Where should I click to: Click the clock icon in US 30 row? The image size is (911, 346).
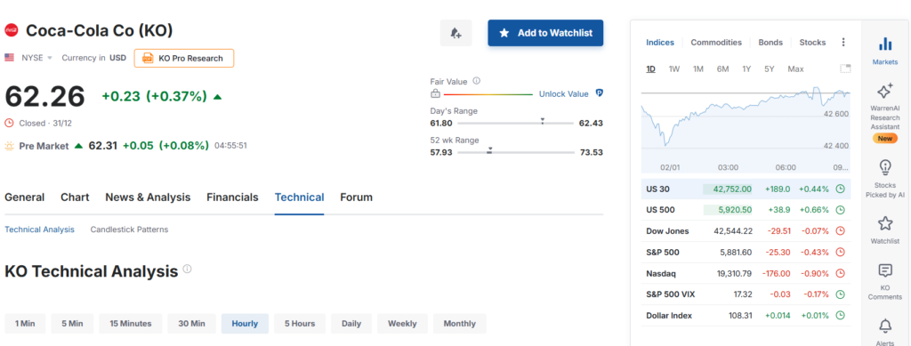pyautogui.click(x=840, y=189)
